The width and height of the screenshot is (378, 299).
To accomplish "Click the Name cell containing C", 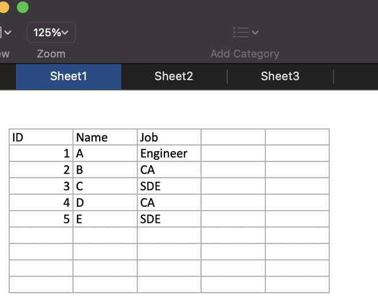I will [105, 186].
